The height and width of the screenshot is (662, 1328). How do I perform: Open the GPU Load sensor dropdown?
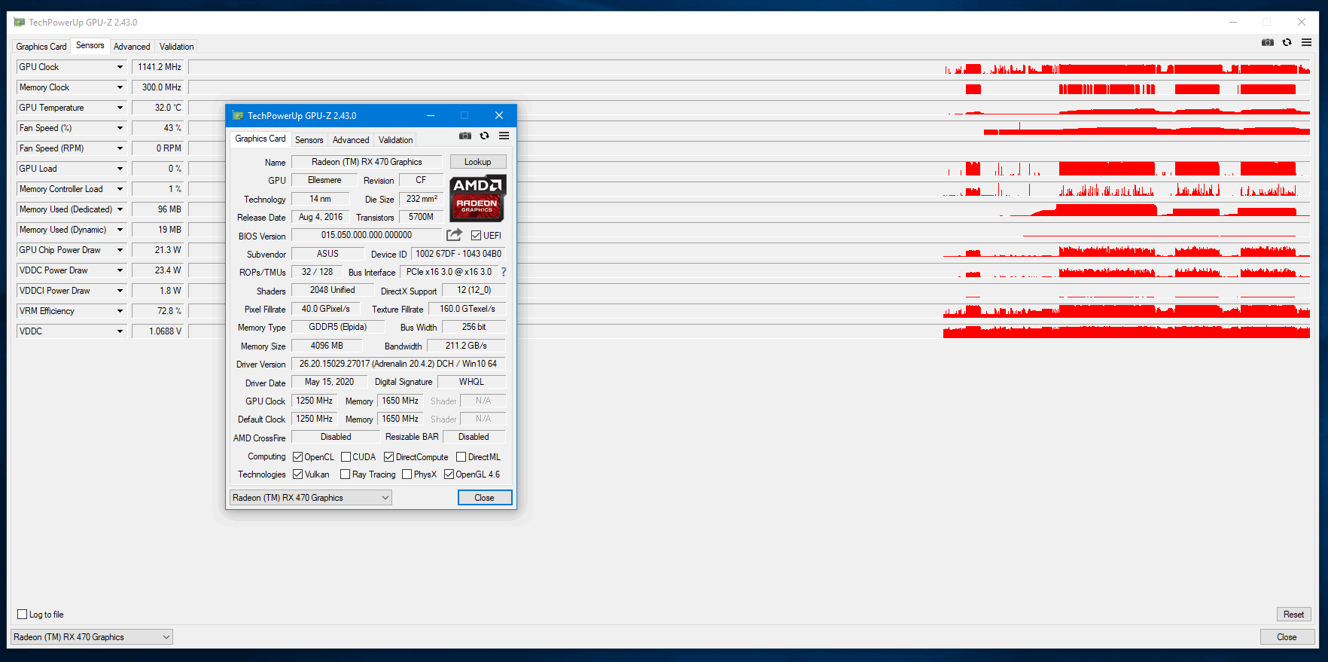click(x=120, y=169)
